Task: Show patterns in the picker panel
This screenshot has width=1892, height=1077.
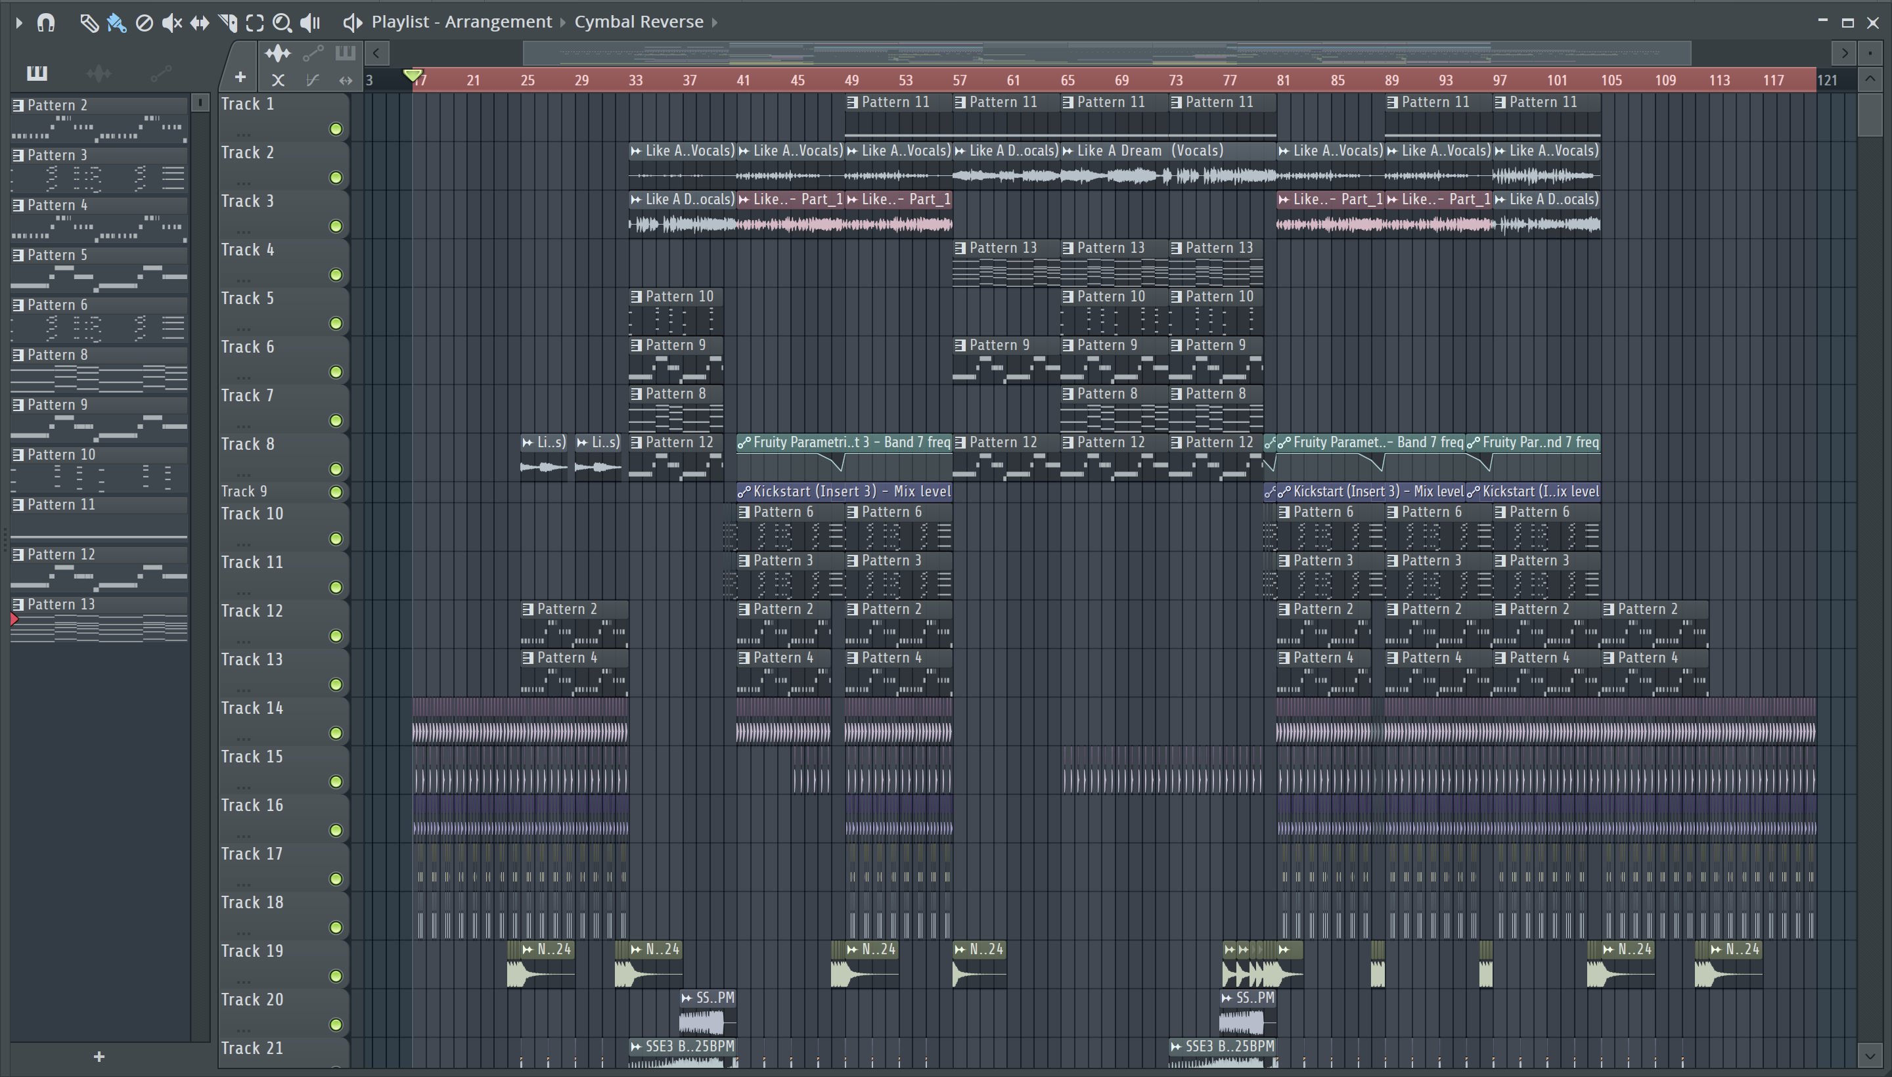Action: coord(37,72)
